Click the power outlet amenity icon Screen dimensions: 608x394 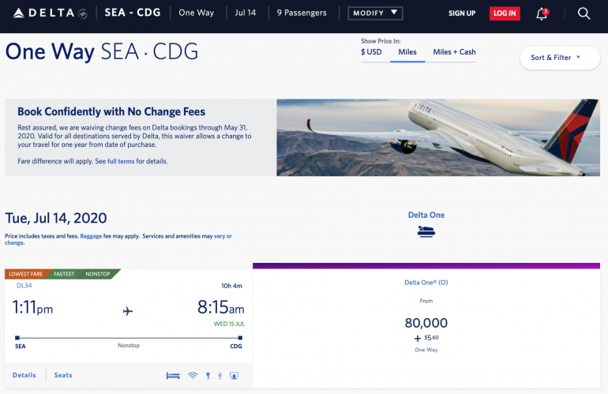pos(207,376)
